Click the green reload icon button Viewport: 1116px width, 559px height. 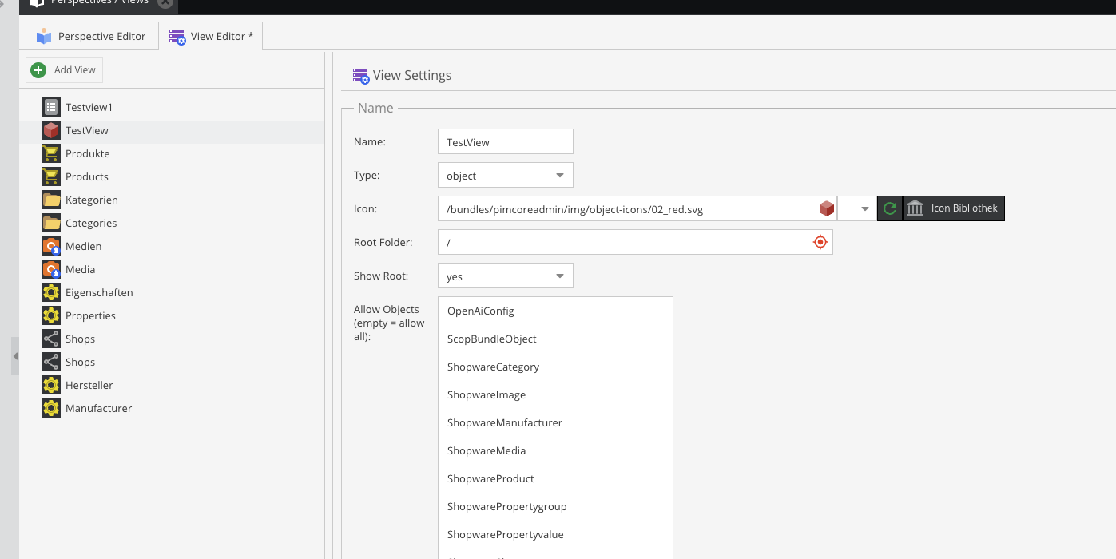pos(890,208)
